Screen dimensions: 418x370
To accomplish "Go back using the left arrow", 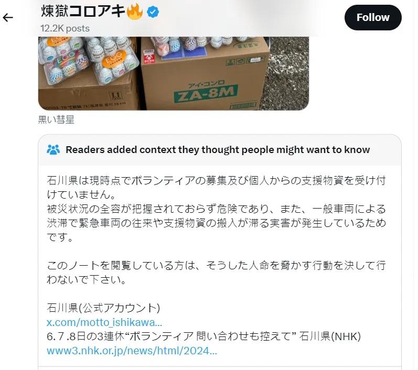I will [8, 18].
